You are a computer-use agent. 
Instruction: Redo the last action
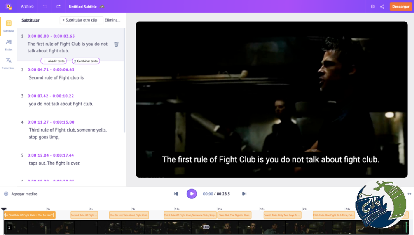pos(58,7)
